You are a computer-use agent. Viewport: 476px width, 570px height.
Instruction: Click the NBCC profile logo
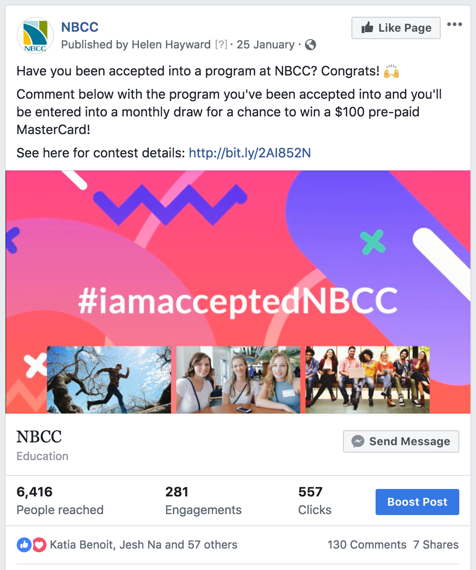pyautogui.click(x=35, y=35)
